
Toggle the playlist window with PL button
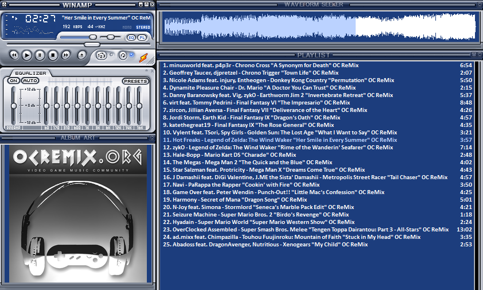[142, 38]
